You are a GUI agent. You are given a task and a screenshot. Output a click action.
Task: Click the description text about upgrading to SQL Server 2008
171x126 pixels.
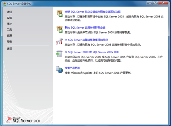pos(114,59)
